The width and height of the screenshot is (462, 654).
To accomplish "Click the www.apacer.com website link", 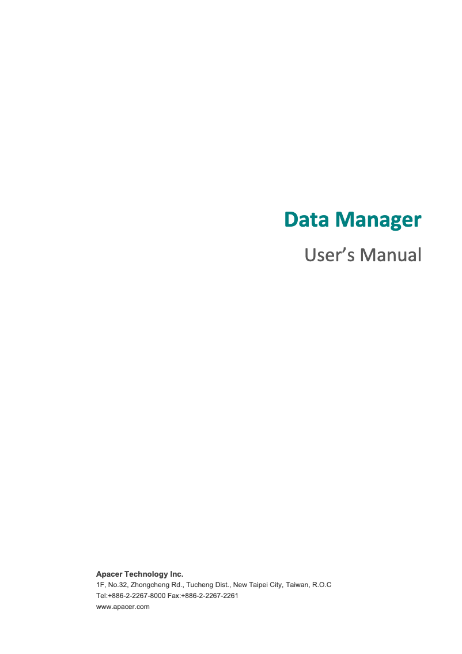I will pos(123,607).
